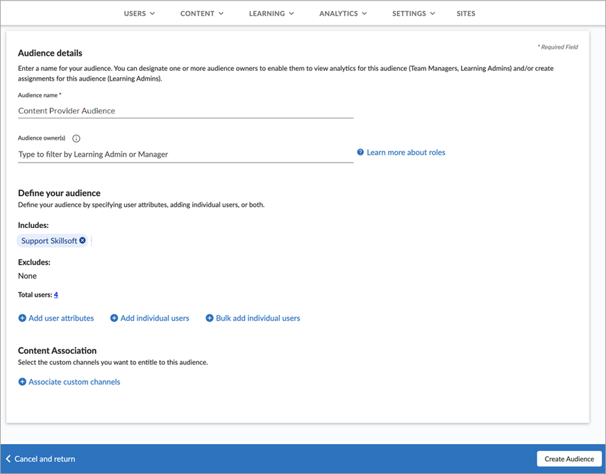The width and height of the screenshot is (606, 474).
Task: Click the plus icon for Associate custom channels
Action: pyautogui.click(x=22, y=382)
